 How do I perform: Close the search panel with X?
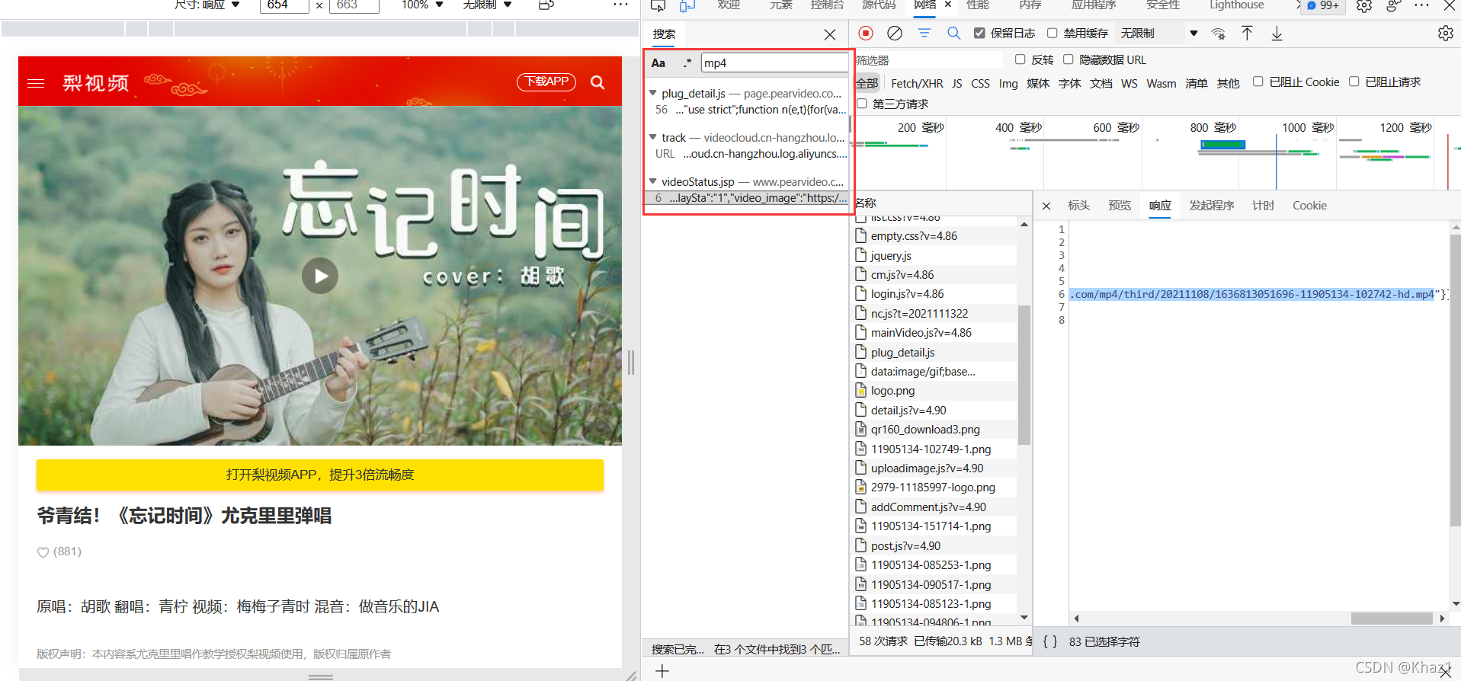[x=830, y=34]
